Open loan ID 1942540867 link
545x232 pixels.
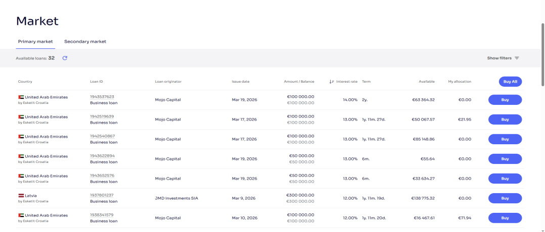(102, 136)
